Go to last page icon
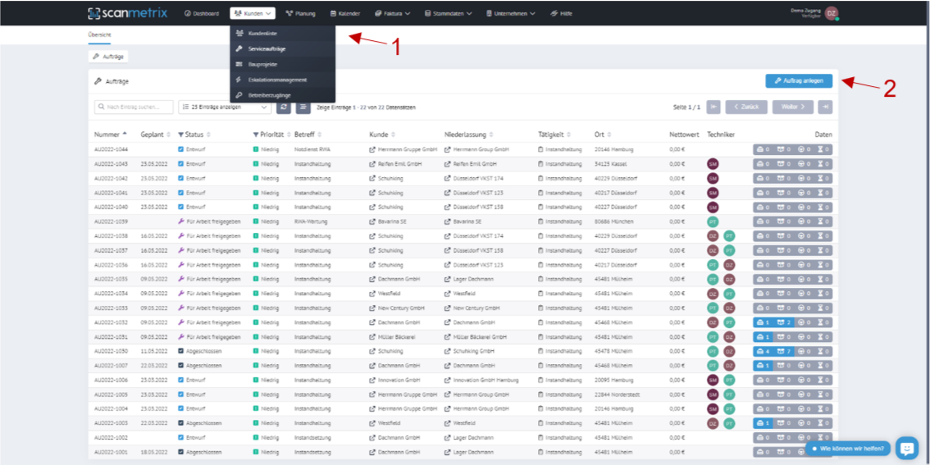Viewport: 930px width, 465px height. [x=824, y=107]
